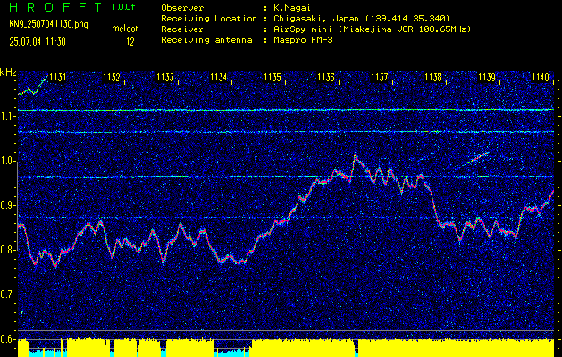Click the kHz axis unit label
Image resolution: width=562 pixels, height=357 pixels.
coord(8,72)
